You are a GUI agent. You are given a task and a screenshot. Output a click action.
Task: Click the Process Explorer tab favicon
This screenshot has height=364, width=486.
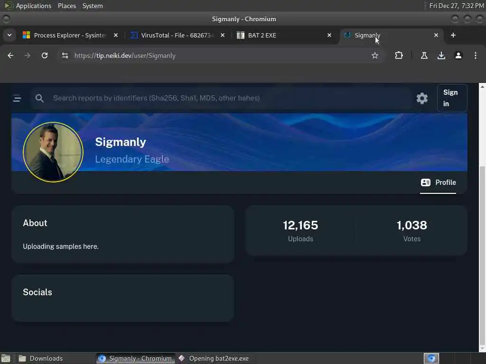[x=27, y=35]
